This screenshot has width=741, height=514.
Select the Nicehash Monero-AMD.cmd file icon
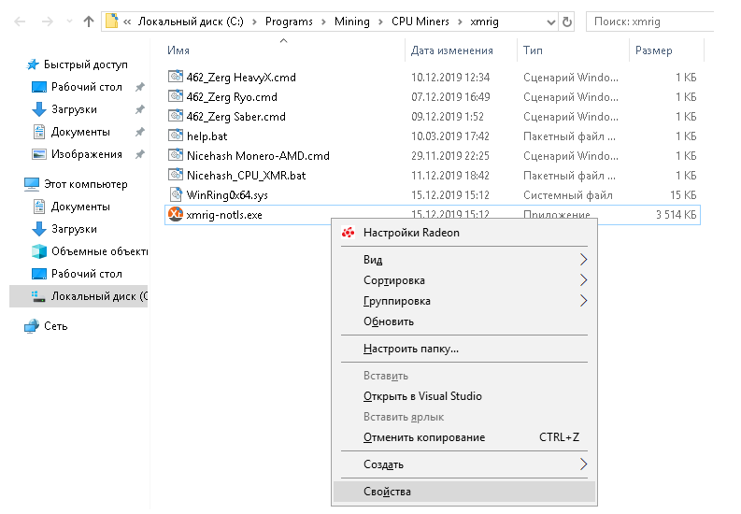pos(176,154)
